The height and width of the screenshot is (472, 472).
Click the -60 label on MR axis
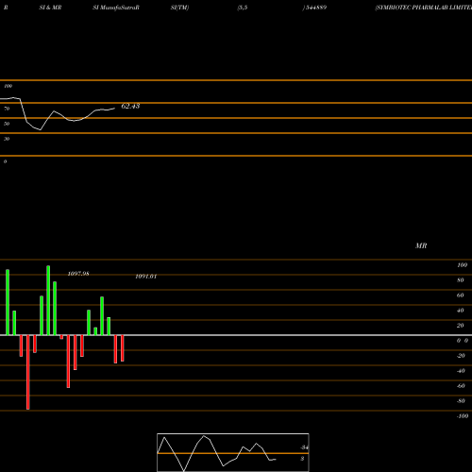461,386
